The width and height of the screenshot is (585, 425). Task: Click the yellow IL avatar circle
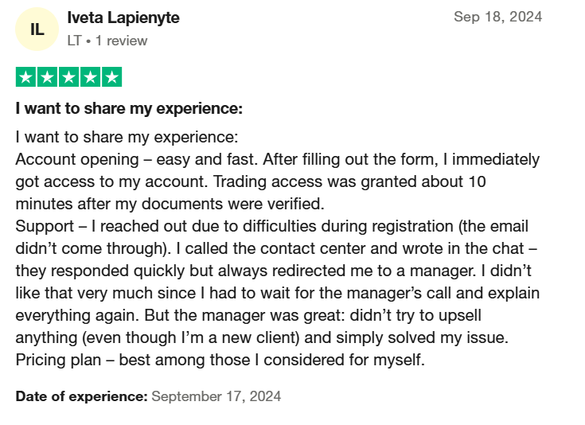pyautogui.click(x=37, y=29)
